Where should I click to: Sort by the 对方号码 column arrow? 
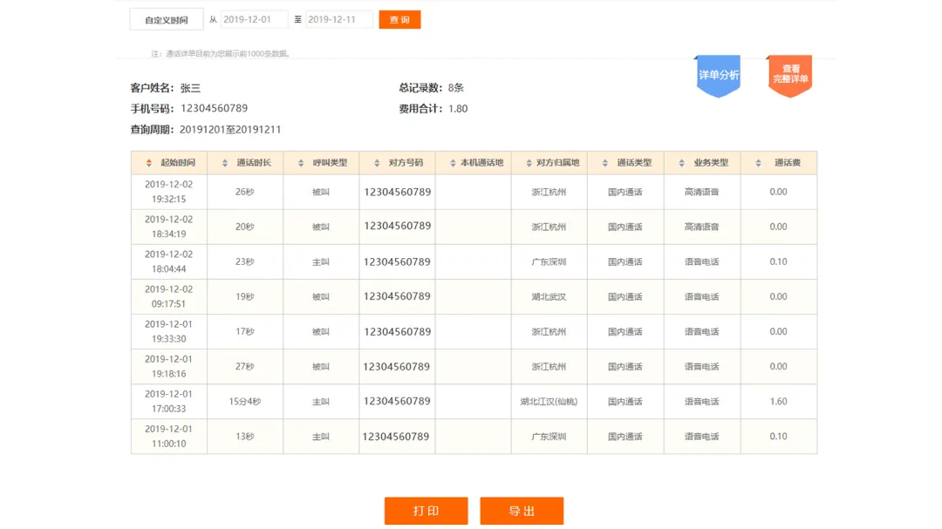[x=377, y=163]
